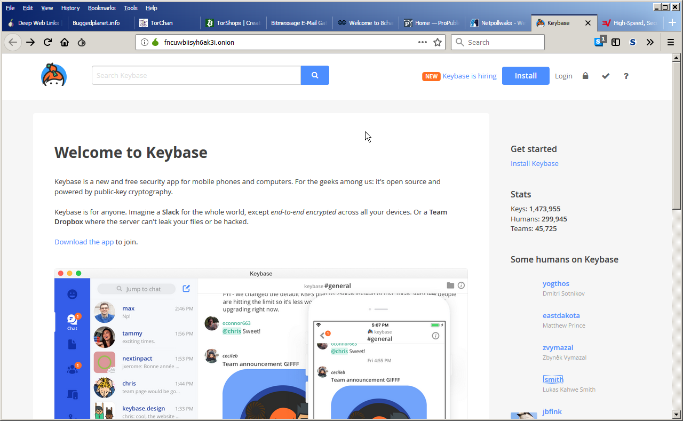683x421 pixels.
Task: Click the browser Search box
Action: [x=498, y=42]
